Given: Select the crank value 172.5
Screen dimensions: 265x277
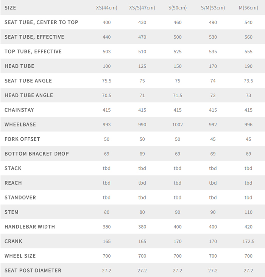Looking at the screenshot, I should click(248, 241).
